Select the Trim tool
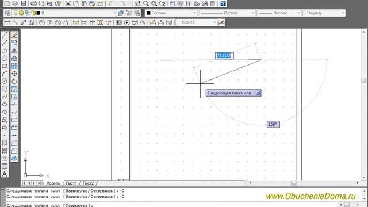Image resolution: width=368 pixels, height=207 pixels. point(14,105)
